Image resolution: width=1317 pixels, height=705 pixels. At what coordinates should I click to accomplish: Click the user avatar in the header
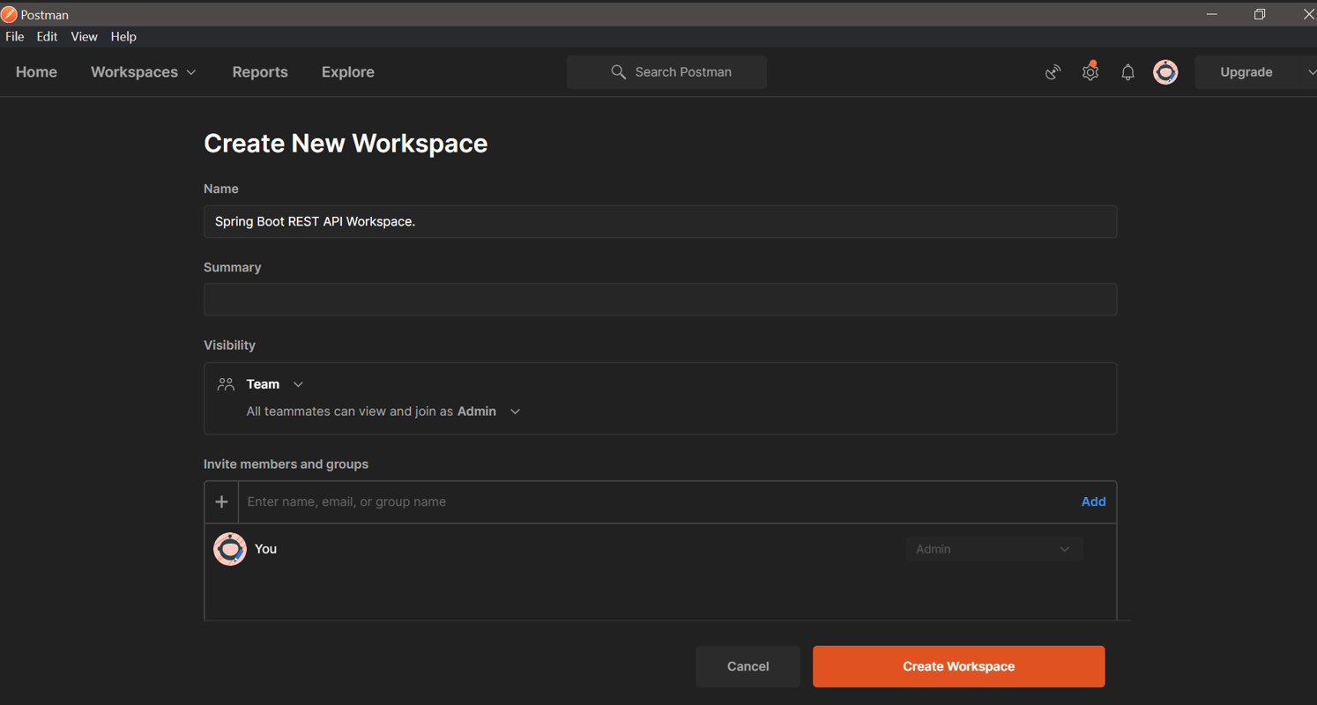pyautogui.click(x=1165, y=72)
